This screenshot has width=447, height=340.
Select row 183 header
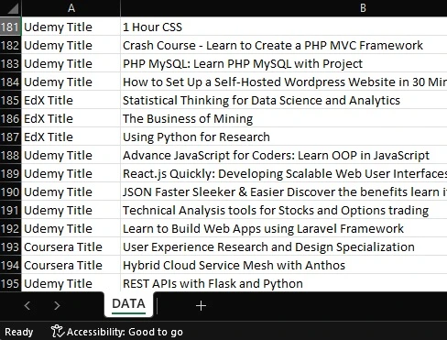coord(10,63)
